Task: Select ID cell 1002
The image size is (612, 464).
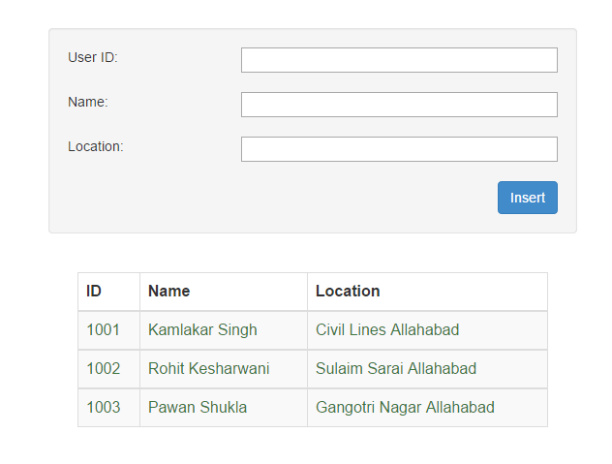Action: click(104, 369)
